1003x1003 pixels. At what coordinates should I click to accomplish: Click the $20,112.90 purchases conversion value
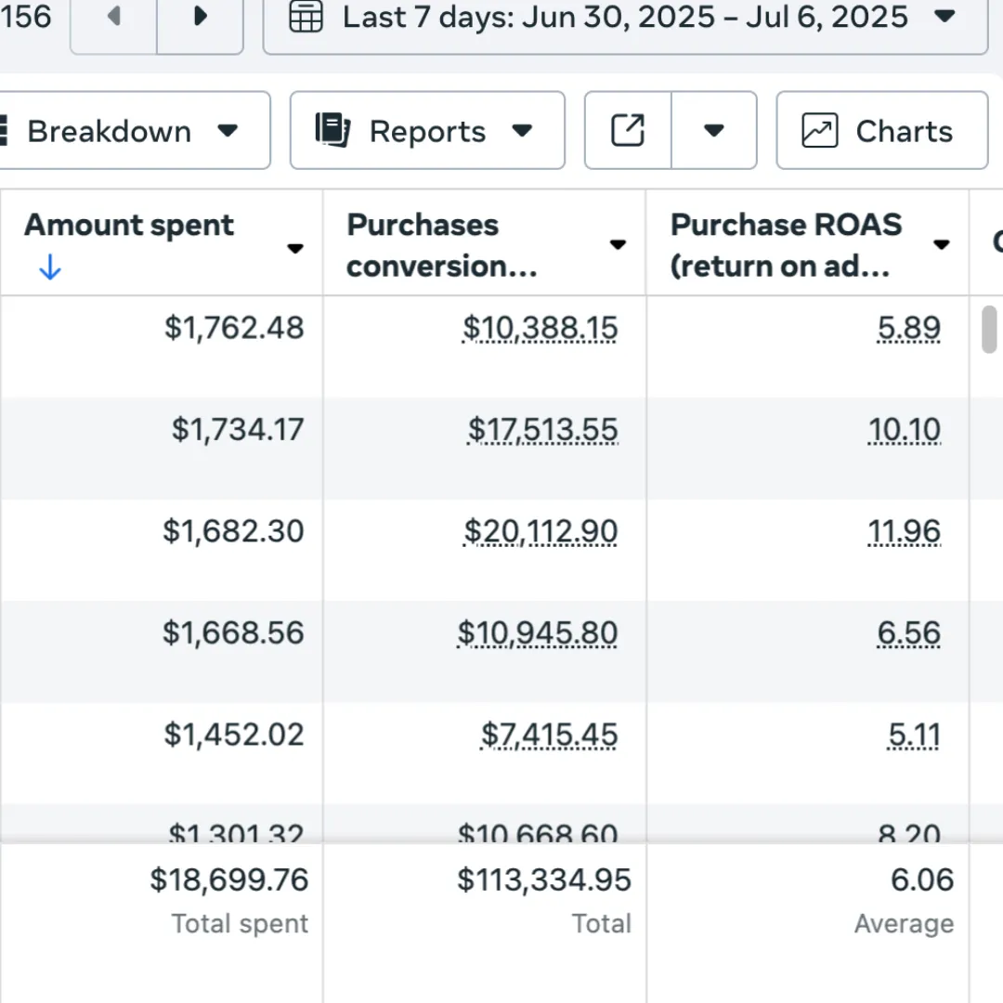[541, 531]
